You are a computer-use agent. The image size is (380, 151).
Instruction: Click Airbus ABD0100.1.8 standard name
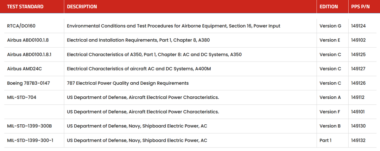point(28,40)
